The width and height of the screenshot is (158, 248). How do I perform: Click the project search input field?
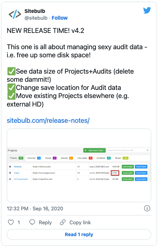tap(128, 150)
